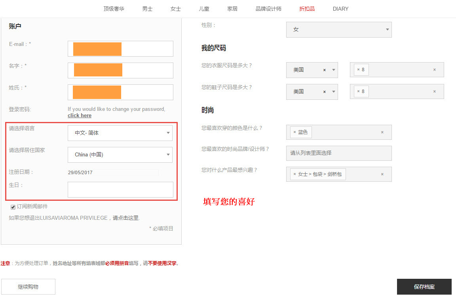Remove the clothing size 8 tag
The width and height of the screenshot is (456, 297).
(x=358, y=70)
